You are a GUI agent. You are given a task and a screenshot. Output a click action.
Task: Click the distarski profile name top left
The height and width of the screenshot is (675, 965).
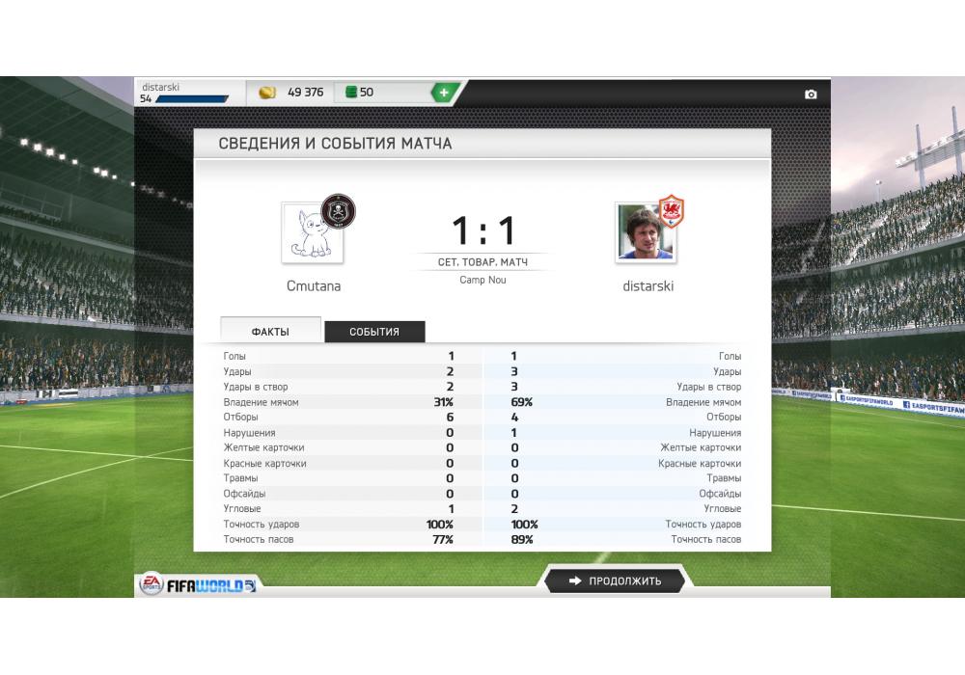(160, 88)
